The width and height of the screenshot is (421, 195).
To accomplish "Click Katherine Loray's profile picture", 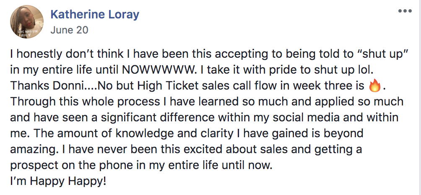I will (x=27, y=21).
